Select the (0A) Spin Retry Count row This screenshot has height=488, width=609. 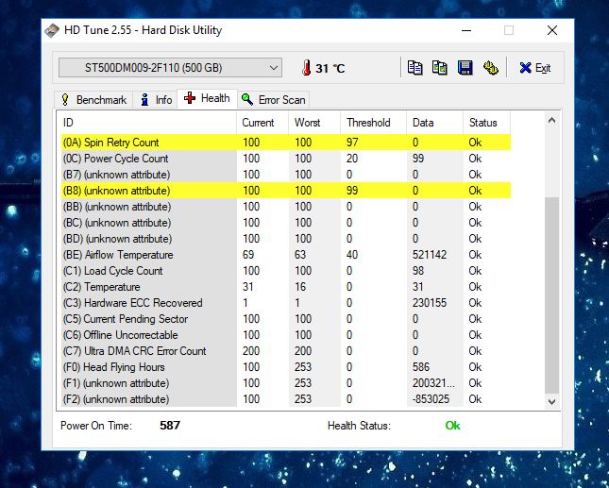click(286, 143)
